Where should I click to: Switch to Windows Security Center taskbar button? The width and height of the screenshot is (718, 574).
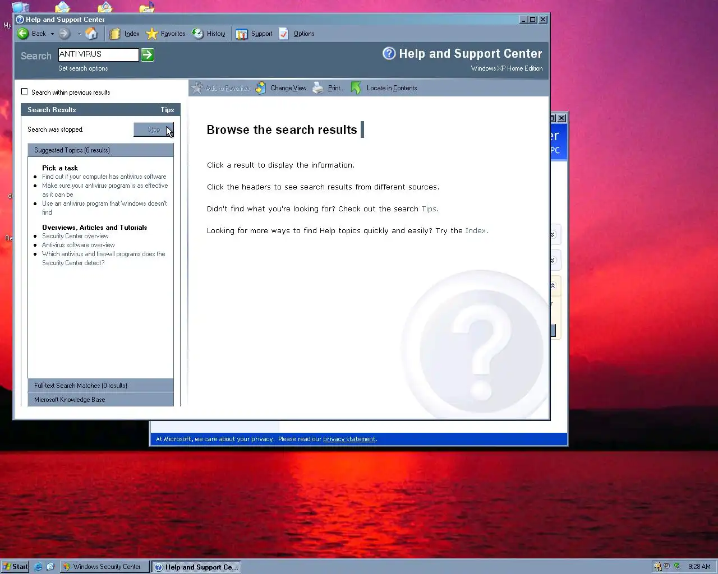105,567
